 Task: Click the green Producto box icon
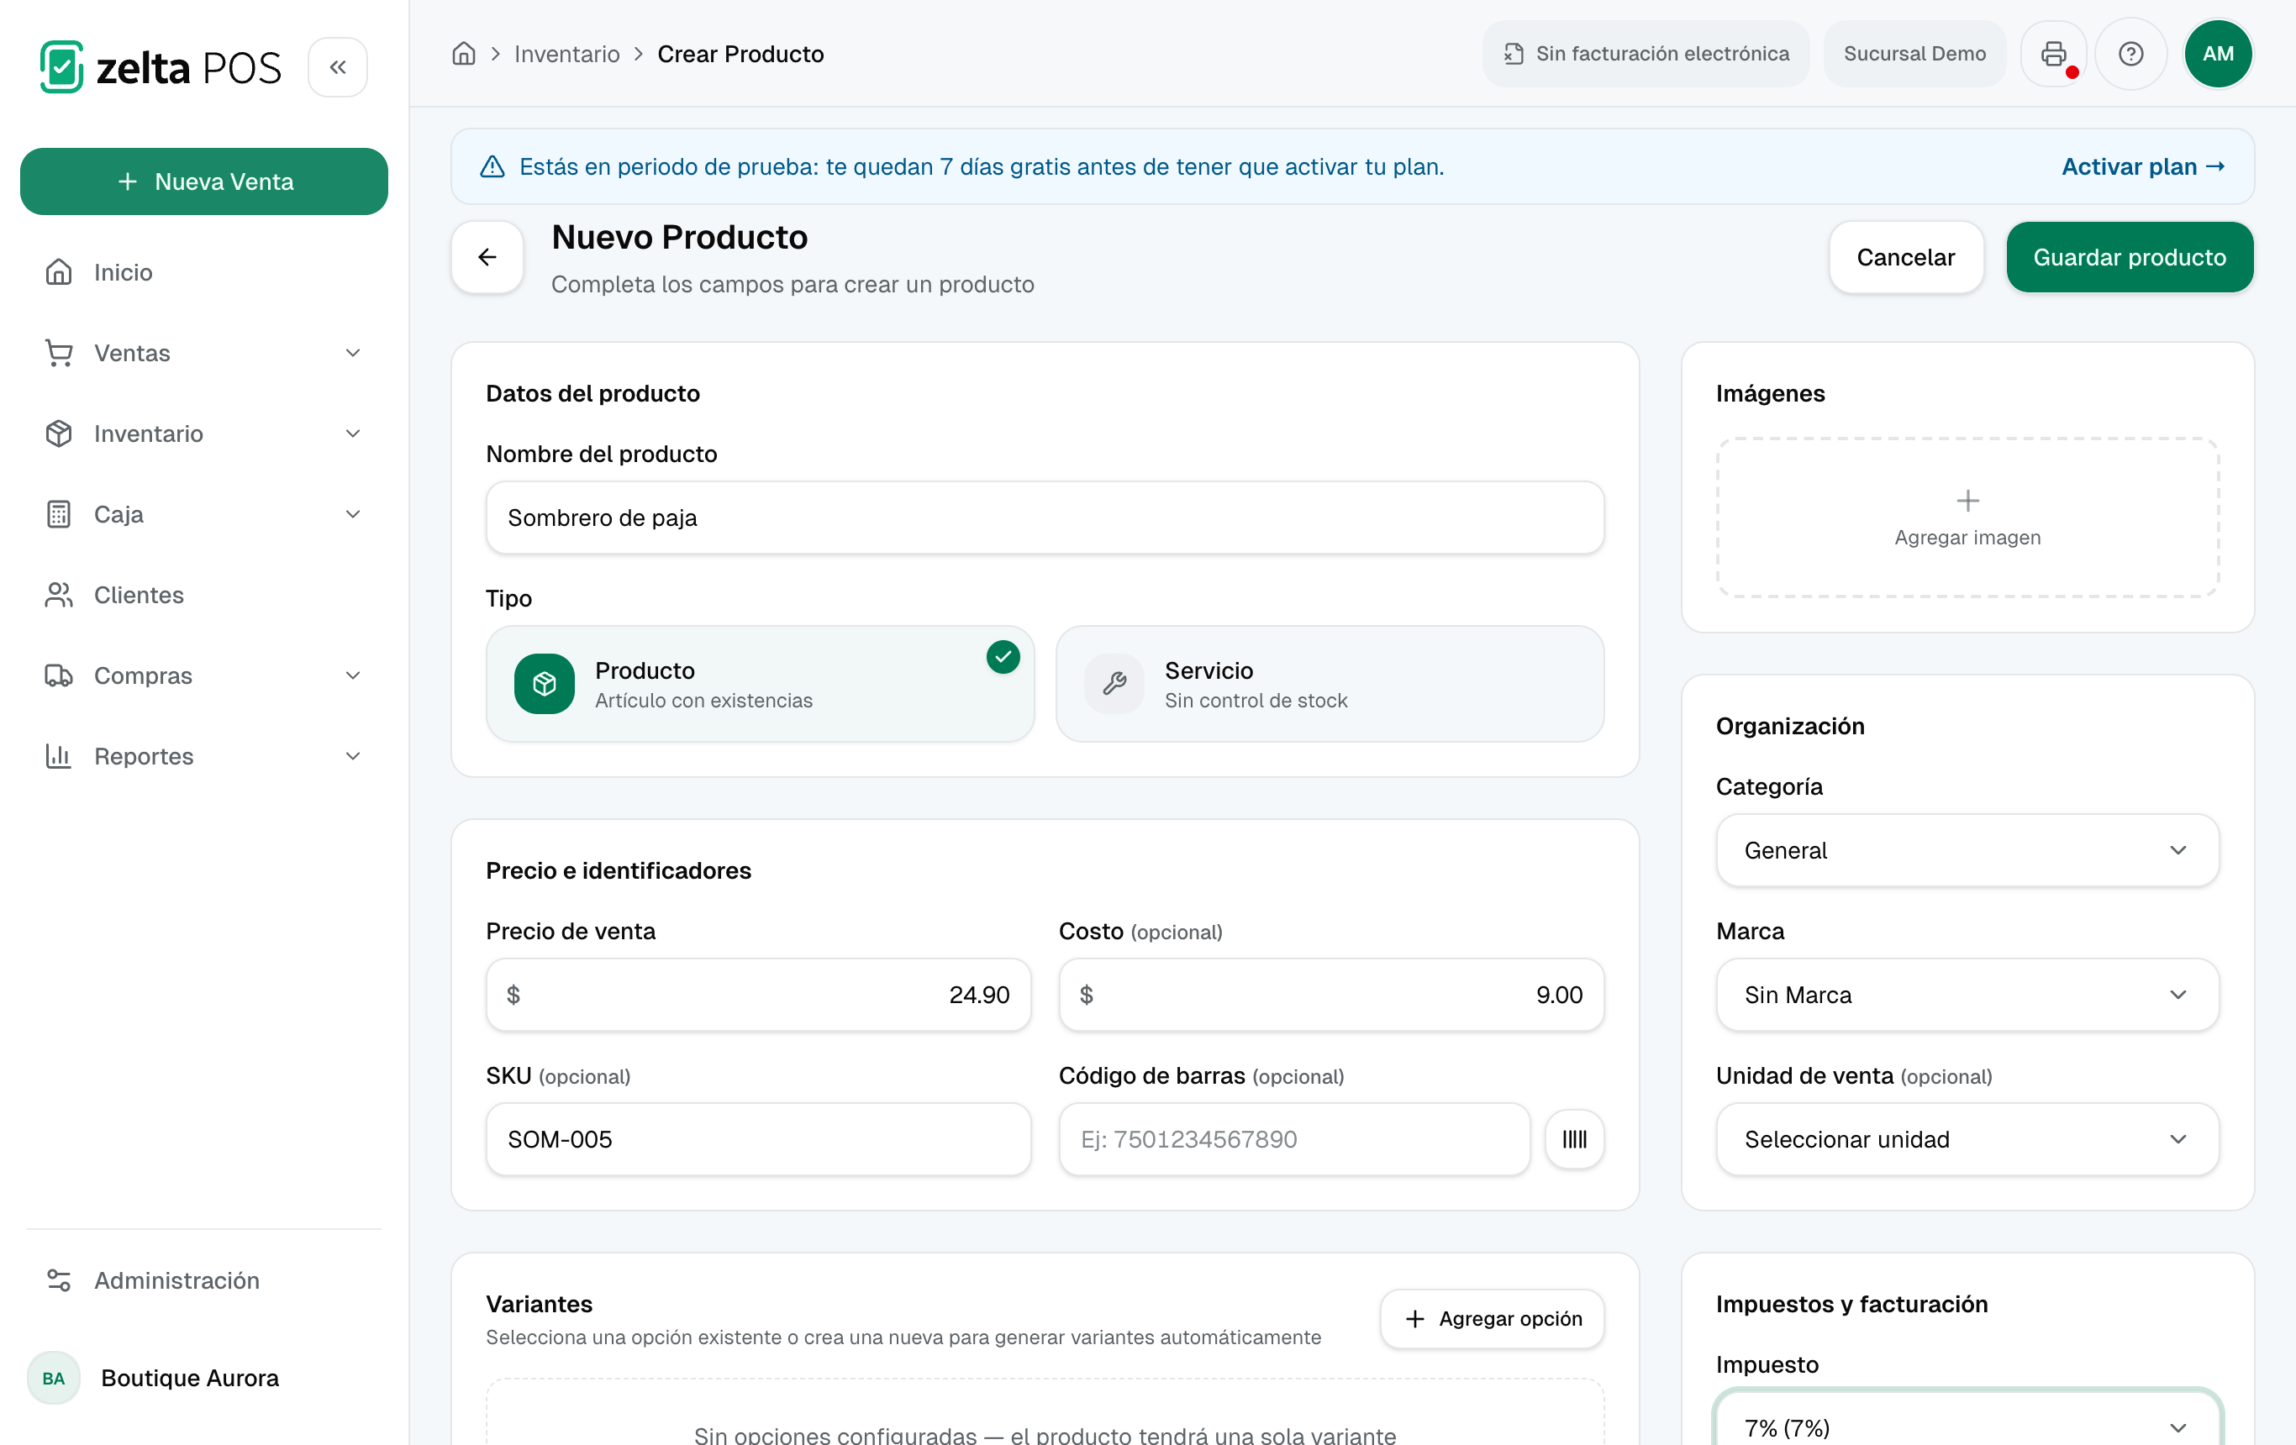545,683
